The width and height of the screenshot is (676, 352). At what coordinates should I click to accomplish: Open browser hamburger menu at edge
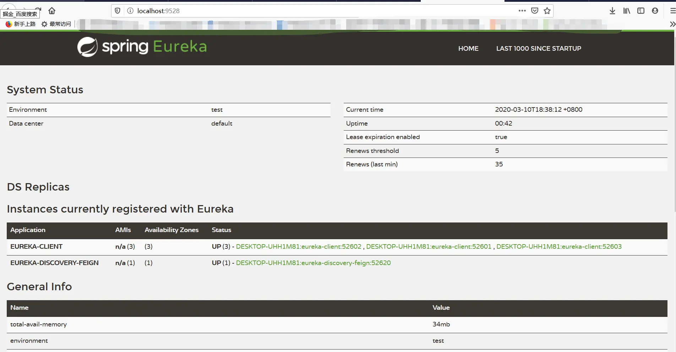point(673,11)
